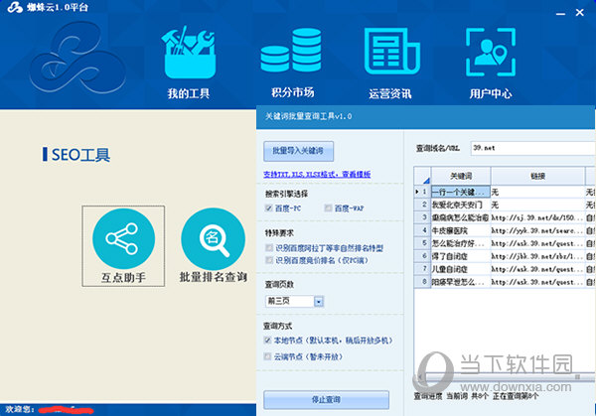Focus the 查询域名/URL input field
596x416 pixels.
point(532,148)
